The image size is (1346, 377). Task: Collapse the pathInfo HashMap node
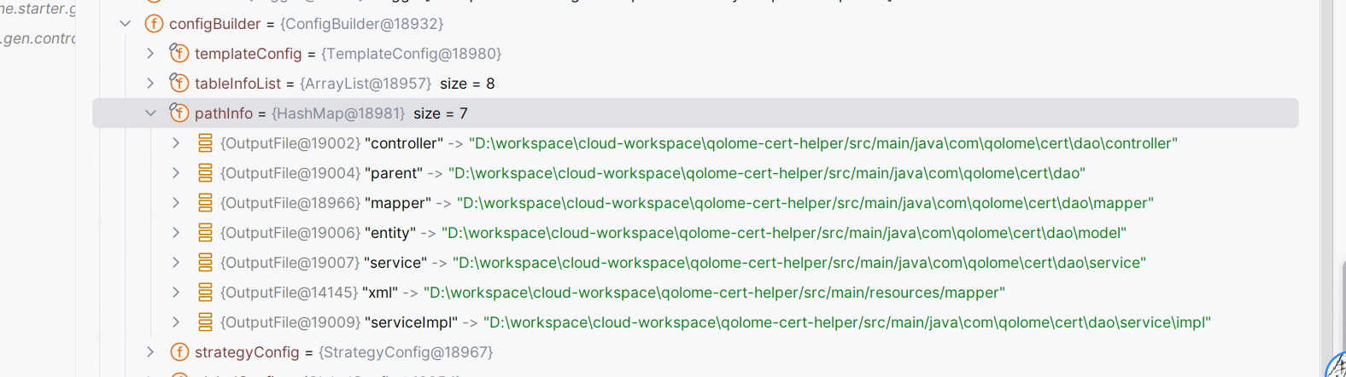(x=150, y=113)
